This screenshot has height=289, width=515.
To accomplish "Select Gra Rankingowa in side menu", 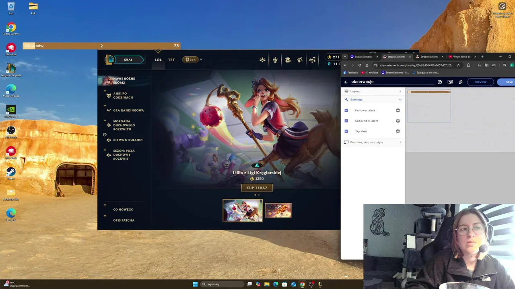I will (x=128, y=110).
